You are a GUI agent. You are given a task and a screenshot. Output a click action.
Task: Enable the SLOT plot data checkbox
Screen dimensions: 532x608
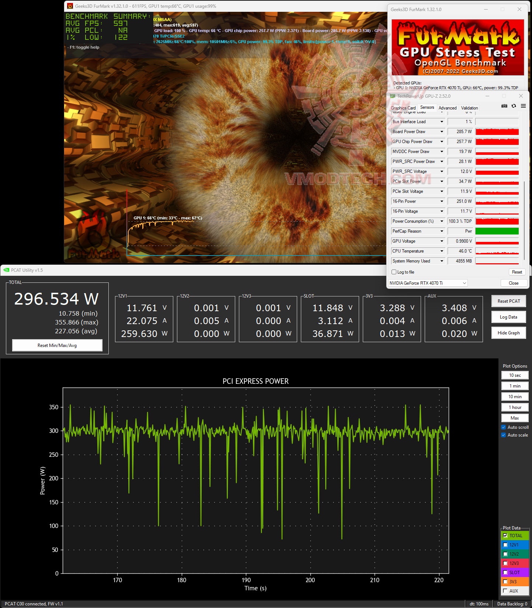click(505, 572)
